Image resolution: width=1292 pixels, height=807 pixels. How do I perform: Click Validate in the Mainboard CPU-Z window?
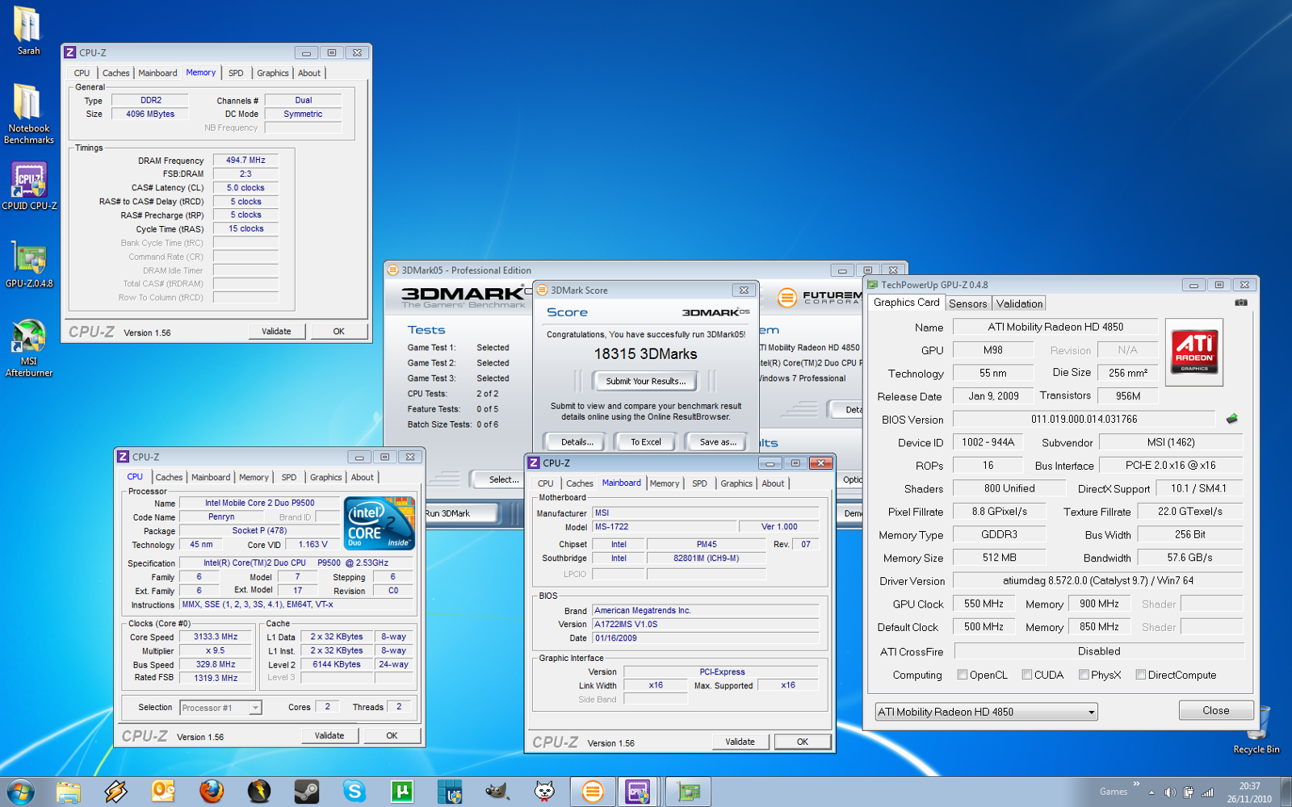click(740, 742)
